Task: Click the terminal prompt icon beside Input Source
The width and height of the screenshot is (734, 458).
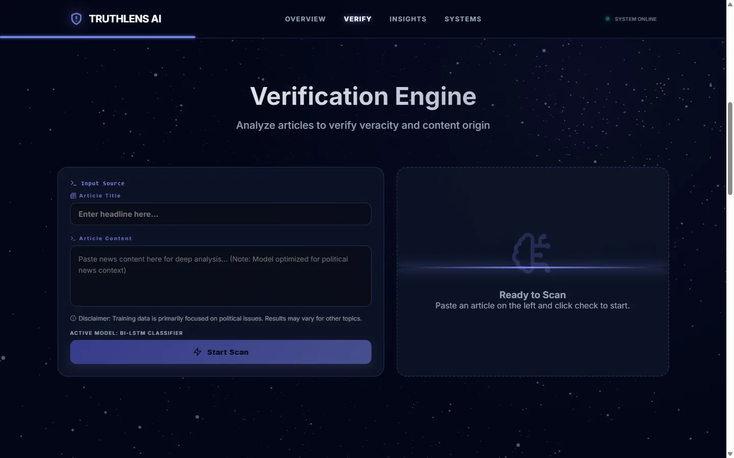Action: (73, 183)
